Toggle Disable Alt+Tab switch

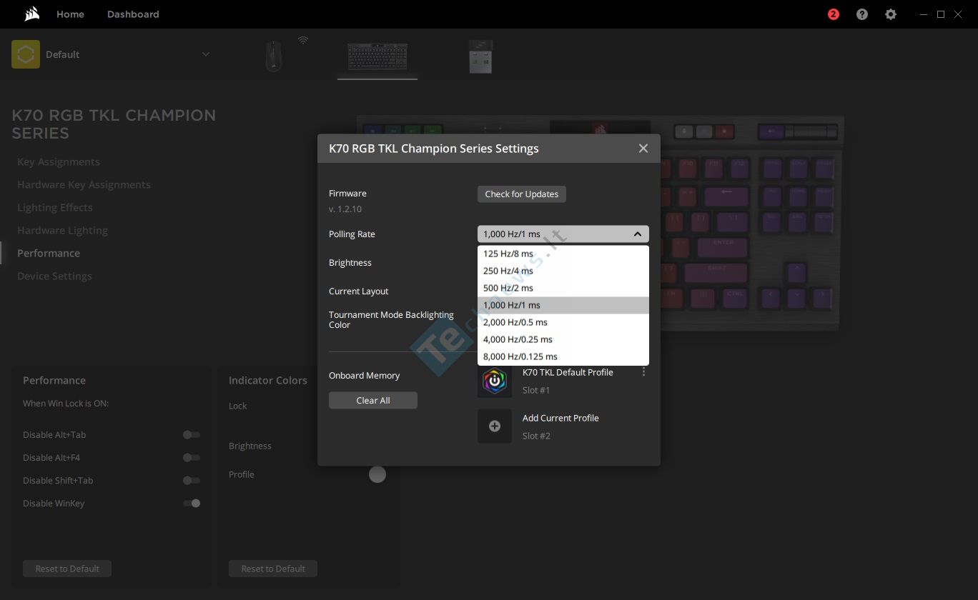click(192, 435)
